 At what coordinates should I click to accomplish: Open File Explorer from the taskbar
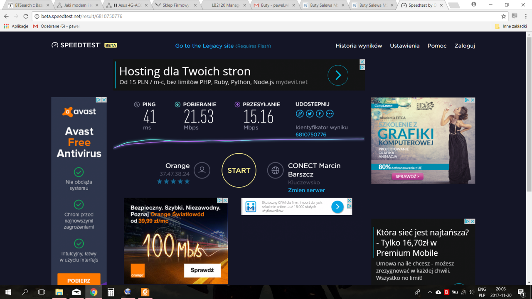click(x=59, y=292)
